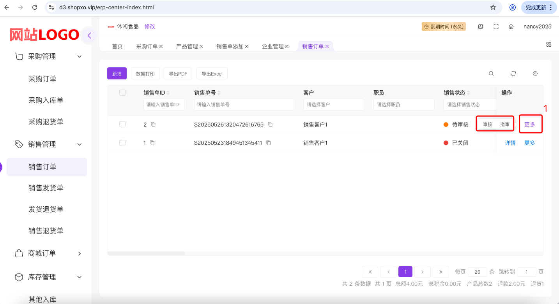
Task: Collapse sidebar with purple chevron button
Action: (89, 36)
